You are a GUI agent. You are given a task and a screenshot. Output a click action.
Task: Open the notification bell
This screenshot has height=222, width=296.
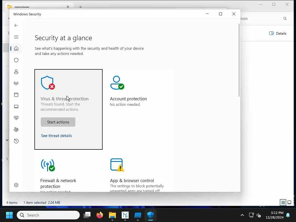click(x=288, y=215)
